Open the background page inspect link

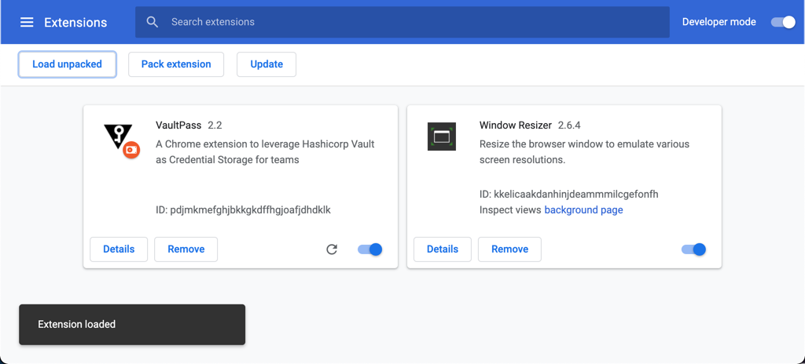pos(584,210)
